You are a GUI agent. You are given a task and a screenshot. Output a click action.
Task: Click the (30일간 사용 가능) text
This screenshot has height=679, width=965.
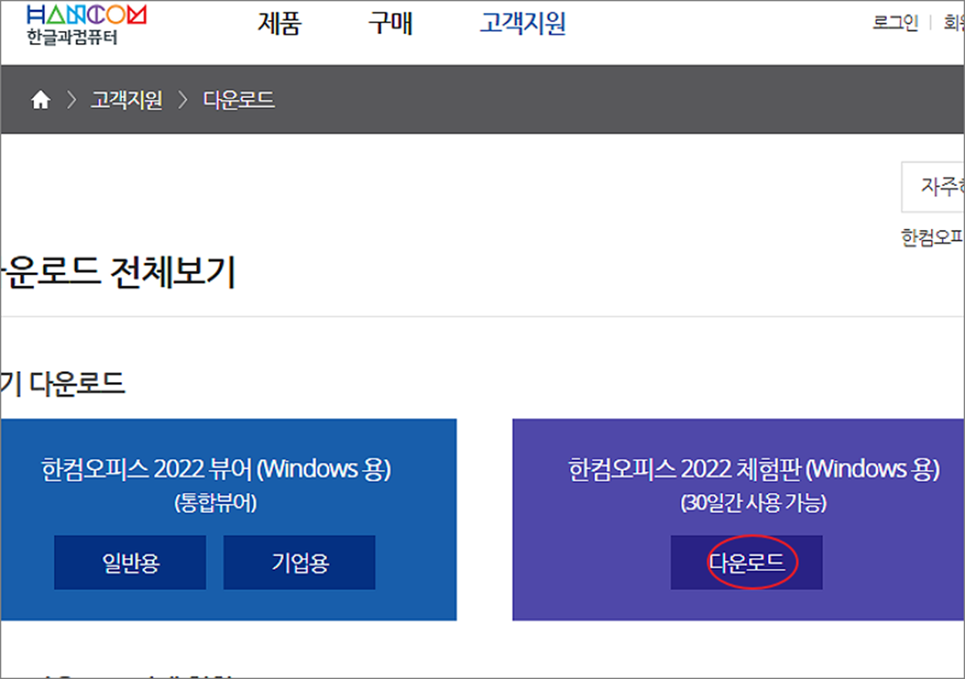(x=753, y=504)
